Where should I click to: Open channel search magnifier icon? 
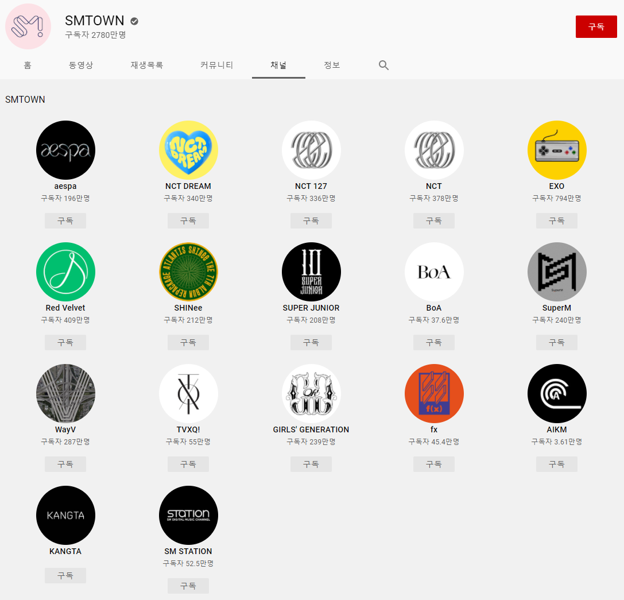click(x=383, y=65)
